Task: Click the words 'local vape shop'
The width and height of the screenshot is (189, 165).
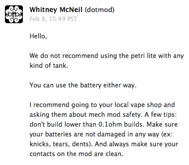Action: pyautogui.click(x=138, y=105)
